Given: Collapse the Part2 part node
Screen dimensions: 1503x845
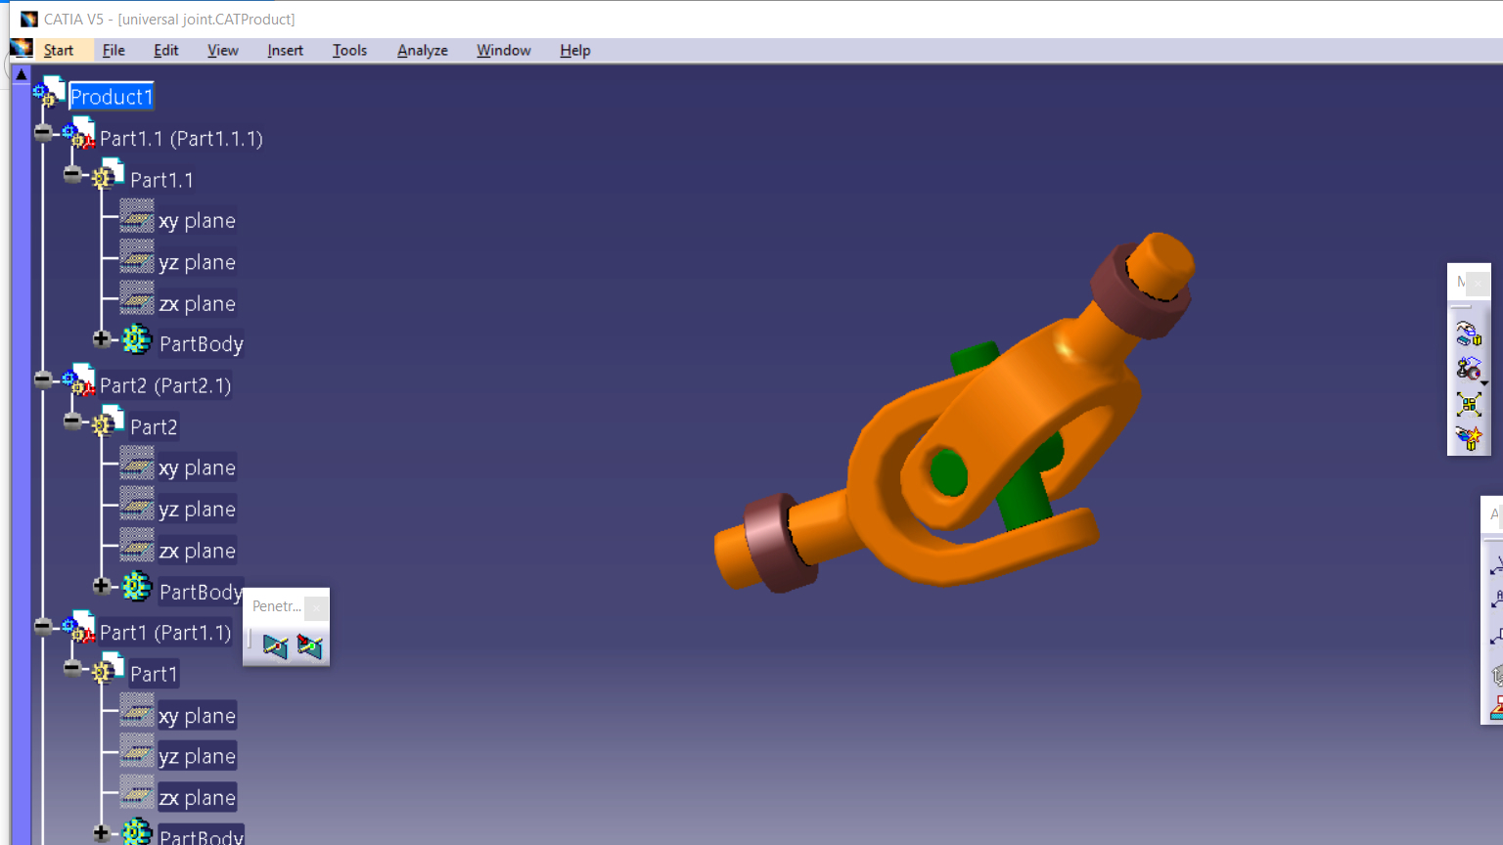Looking at the screenshot, I should pyautogui.click(x=72, y=422).
